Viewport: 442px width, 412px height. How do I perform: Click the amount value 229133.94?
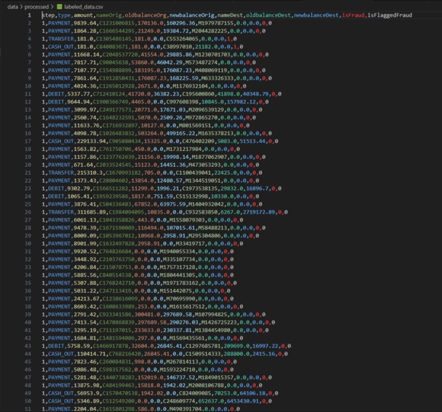(x=91, y=141)
